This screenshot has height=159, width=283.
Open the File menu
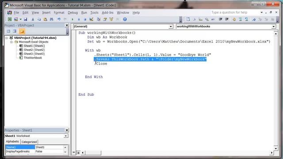coord(16,13)
